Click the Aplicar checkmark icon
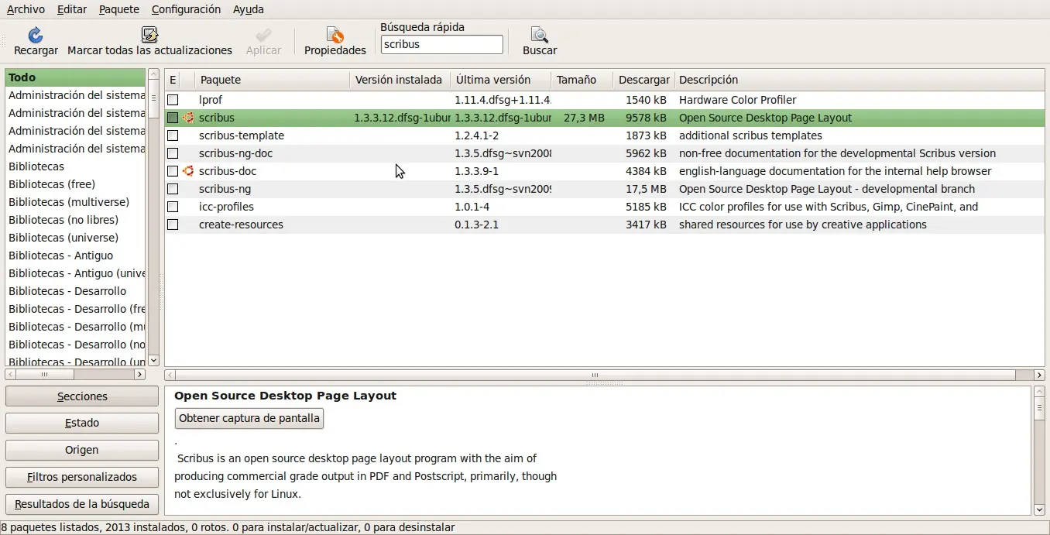 coord(263,35)
